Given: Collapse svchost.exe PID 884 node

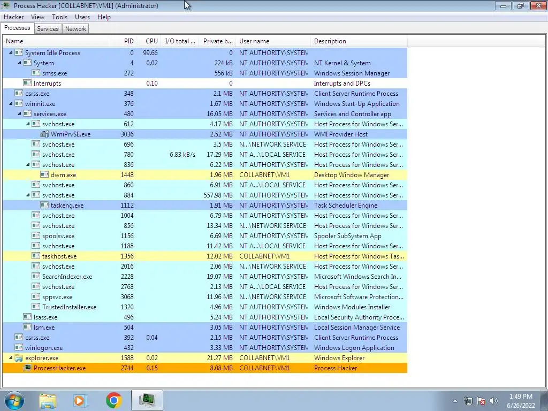Looking at the screenshot, I should pyautogui.click(x=28, y=195).
